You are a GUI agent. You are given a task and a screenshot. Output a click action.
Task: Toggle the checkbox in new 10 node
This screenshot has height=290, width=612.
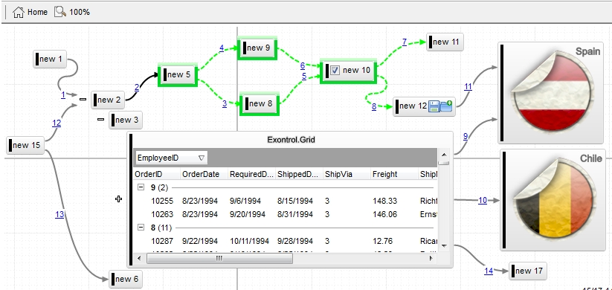[x=335, y=70]
